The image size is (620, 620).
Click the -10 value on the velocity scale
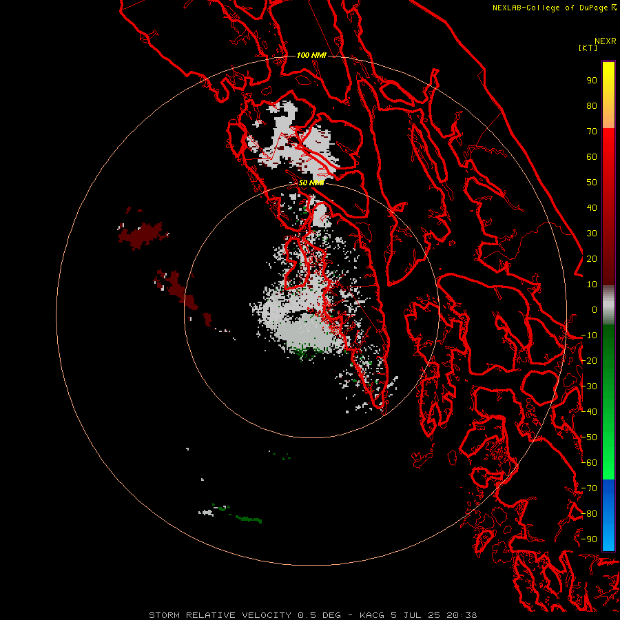589,335
